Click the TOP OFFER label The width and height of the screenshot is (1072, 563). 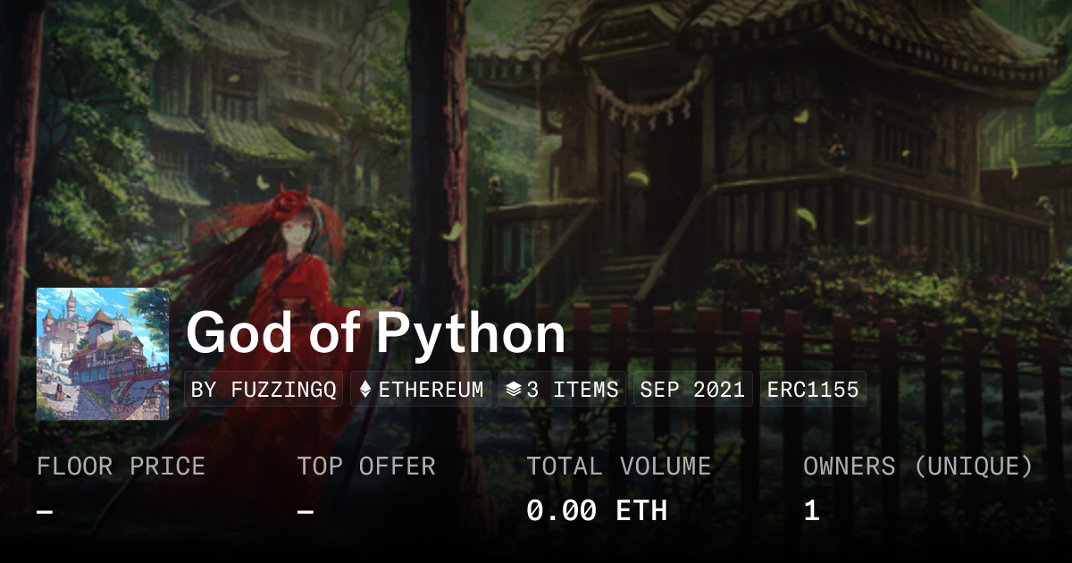click(x=366, y=466)
